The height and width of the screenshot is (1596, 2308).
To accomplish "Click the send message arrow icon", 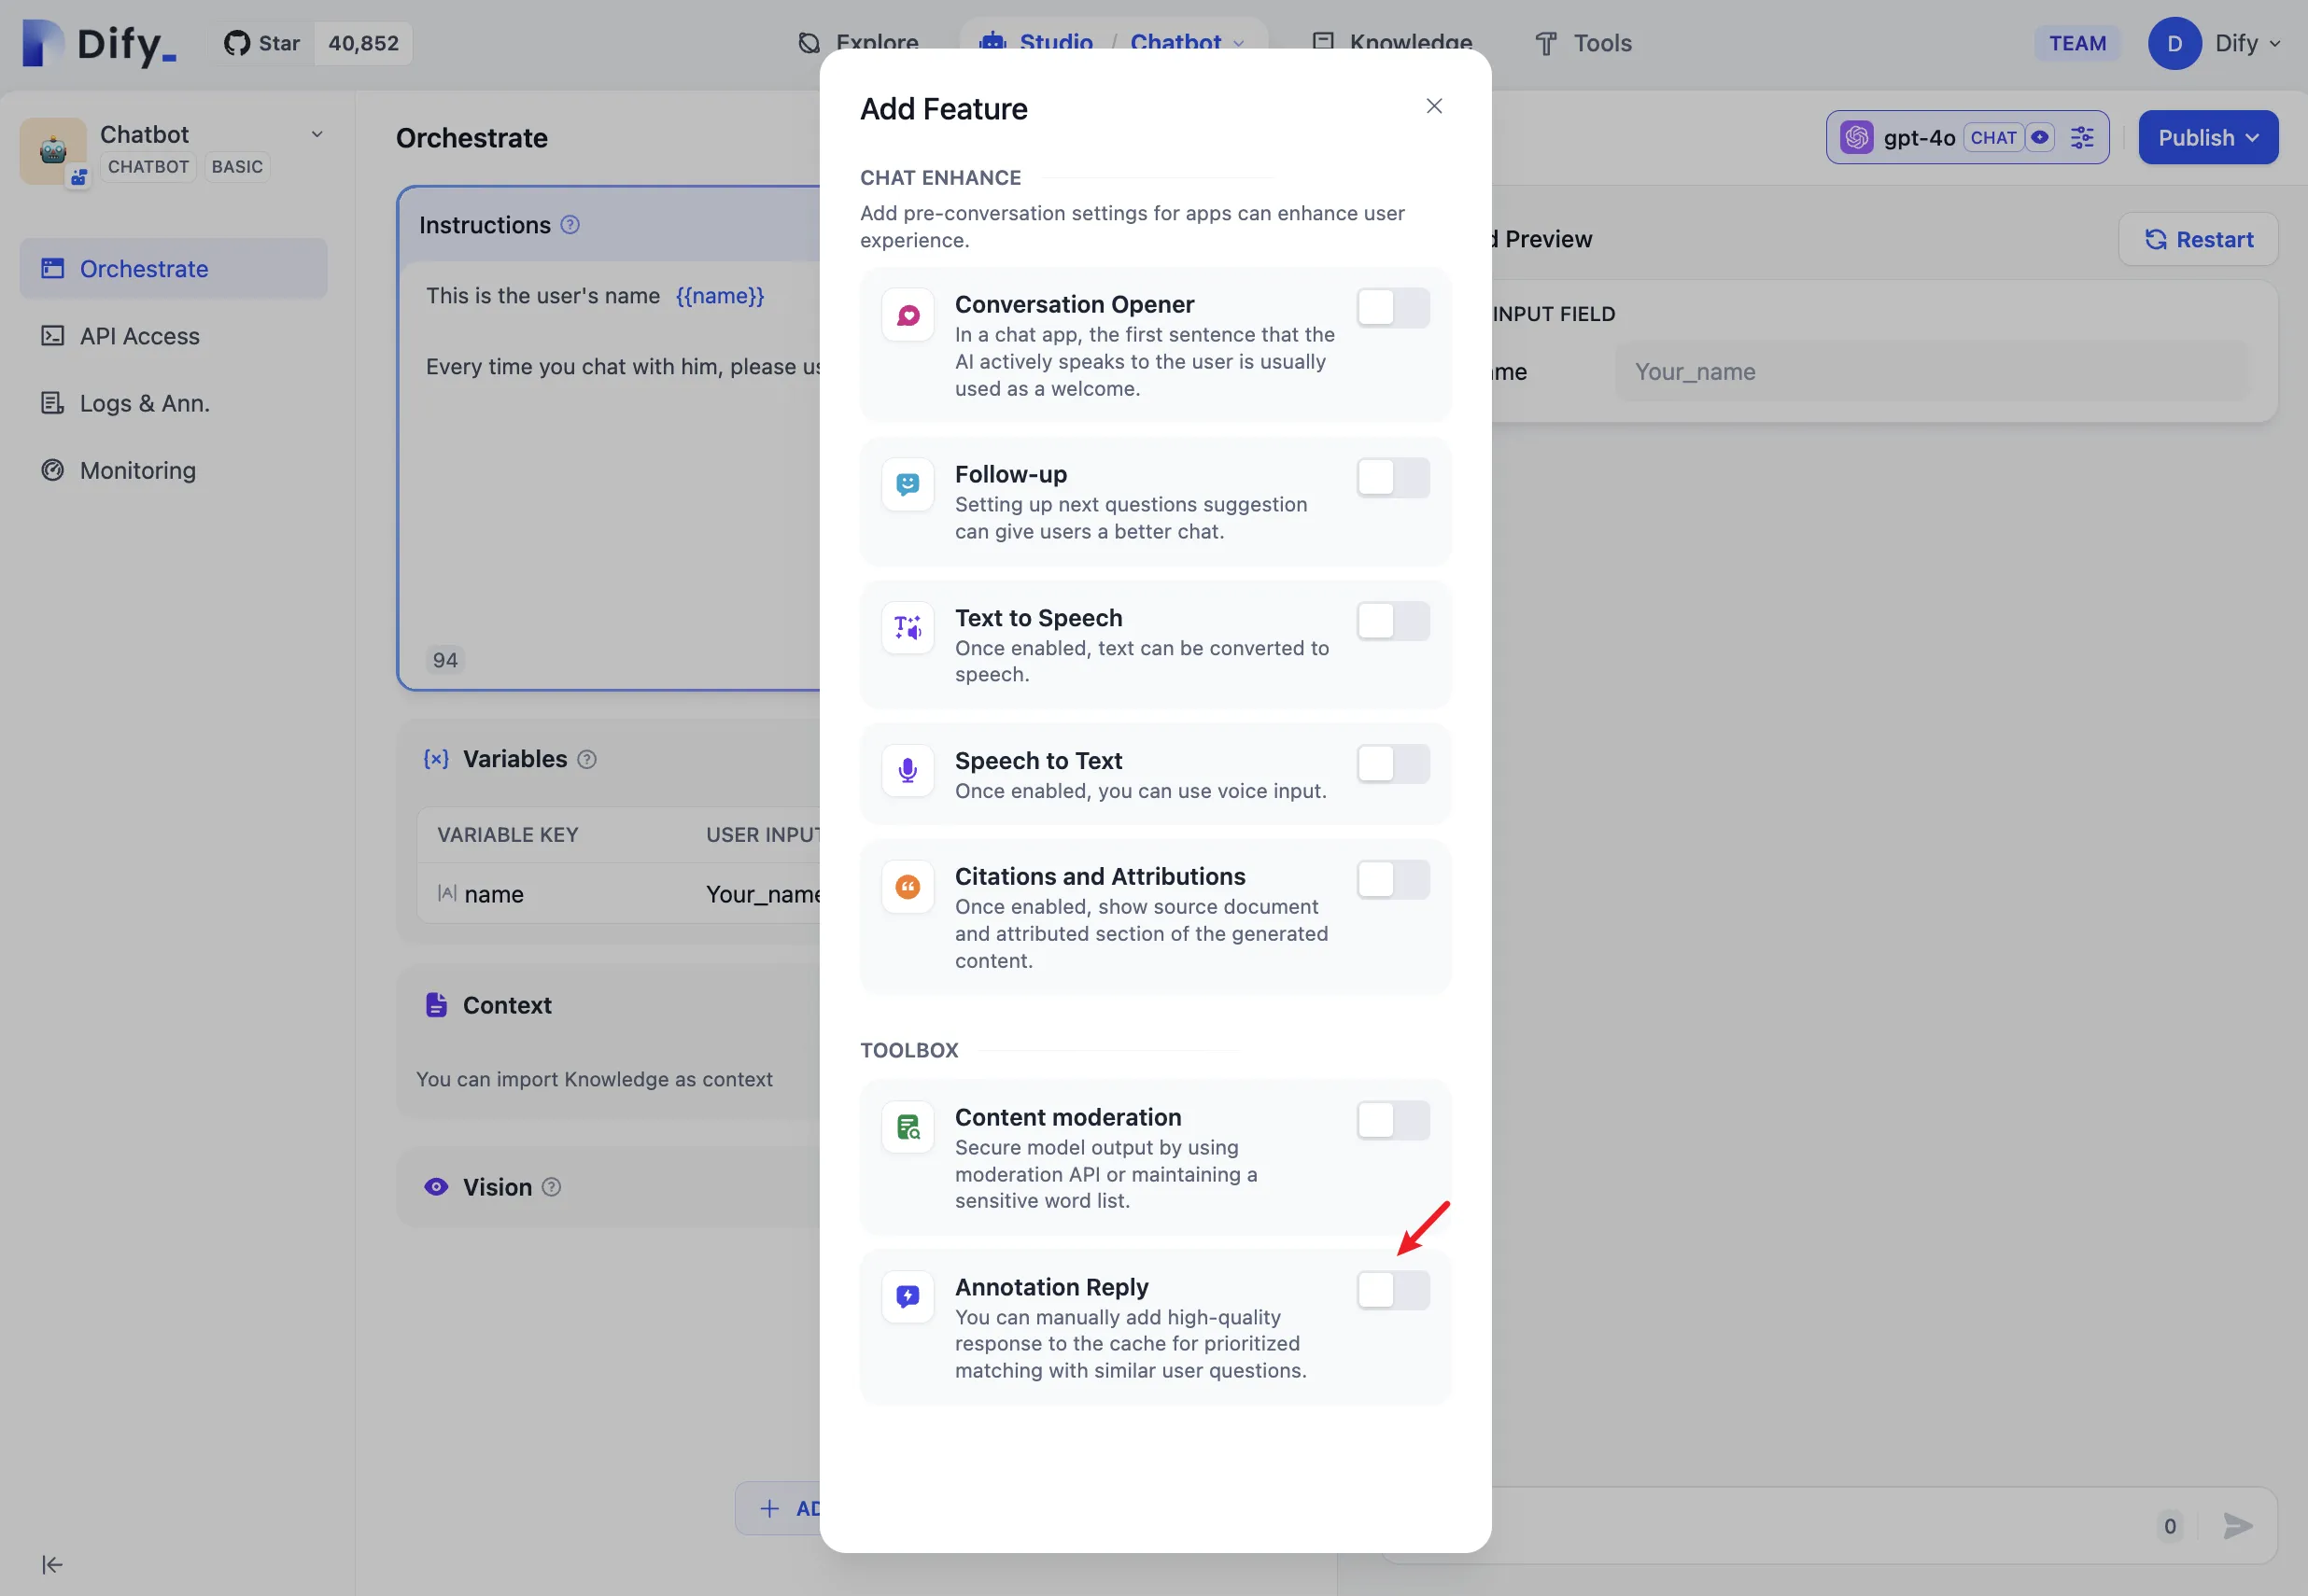I will click(2237, 1526).
